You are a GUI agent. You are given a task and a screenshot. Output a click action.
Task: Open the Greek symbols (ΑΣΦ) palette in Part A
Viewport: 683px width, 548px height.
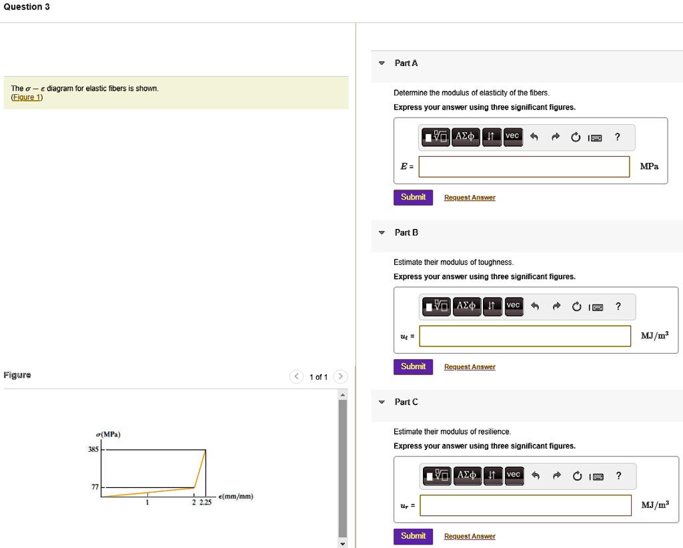(x=465, y=137)
